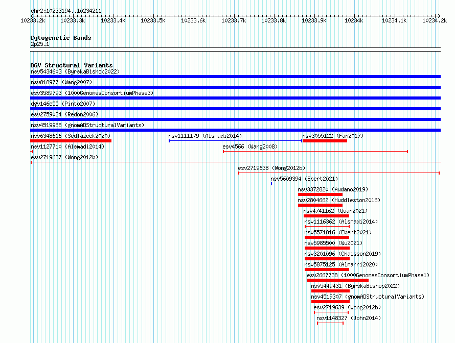The height and width of the screenshot is (343, 455).
Task: Open nsv3201096 (Chaisson2019) label
Action: pos(343,254)
